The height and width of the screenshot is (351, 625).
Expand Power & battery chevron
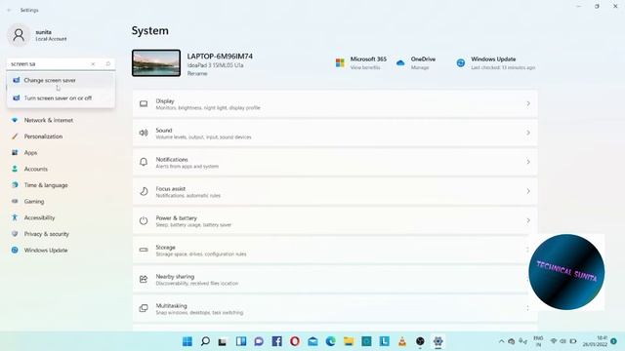(528, 221)
